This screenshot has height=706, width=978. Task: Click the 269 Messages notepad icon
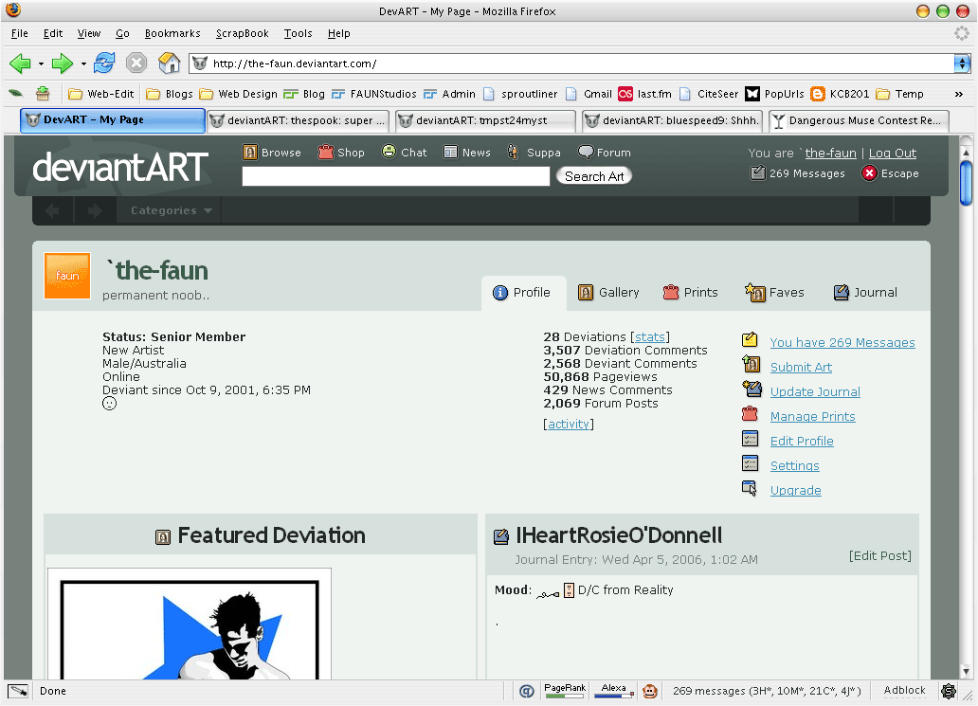click(758, 172)
